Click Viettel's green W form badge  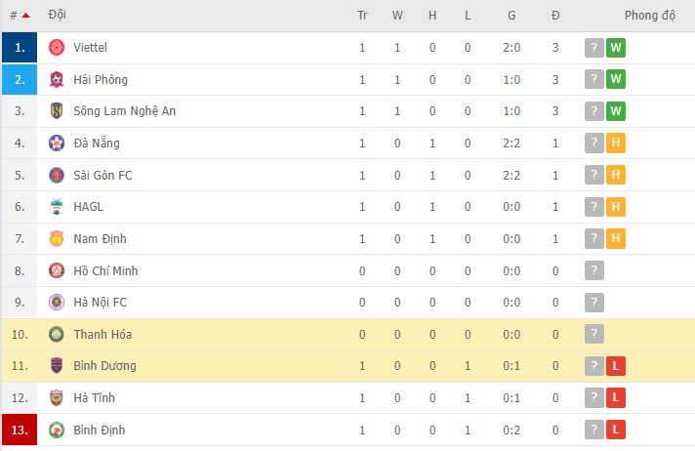coord(615,48)
